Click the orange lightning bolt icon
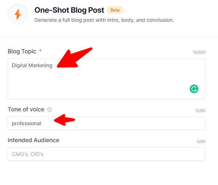This screenshot has height=185, width=218. coord(17,15)
